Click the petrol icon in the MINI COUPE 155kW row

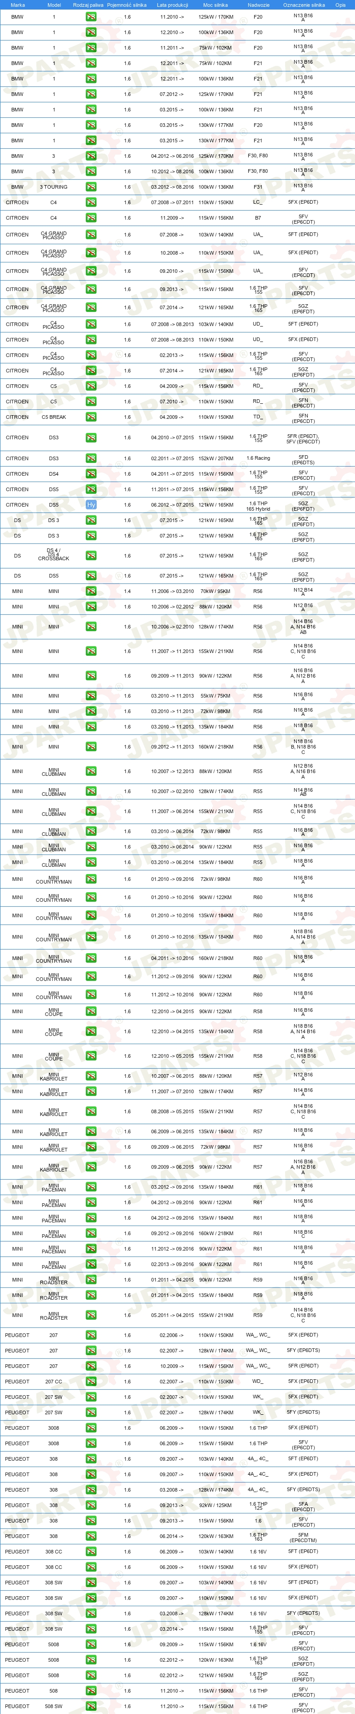(91, 1056)
